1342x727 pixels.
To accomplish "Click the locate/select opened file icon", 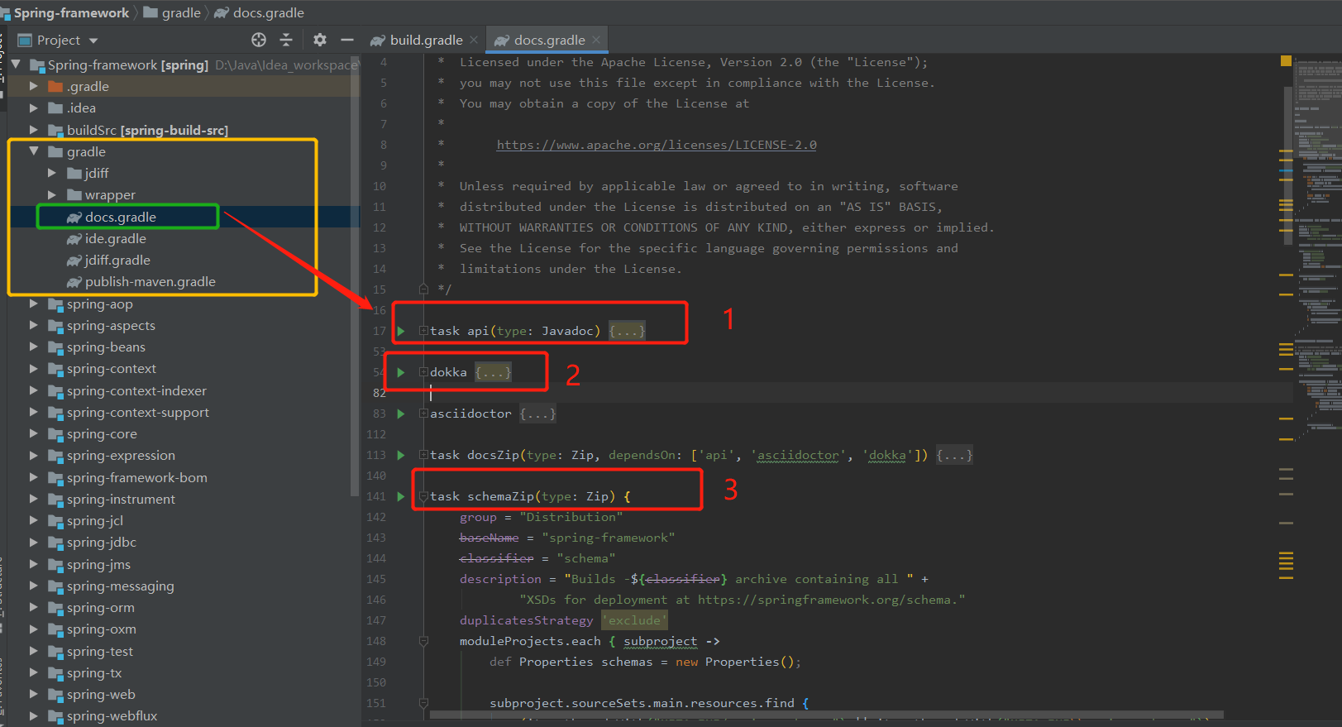I will coord(259,40).
